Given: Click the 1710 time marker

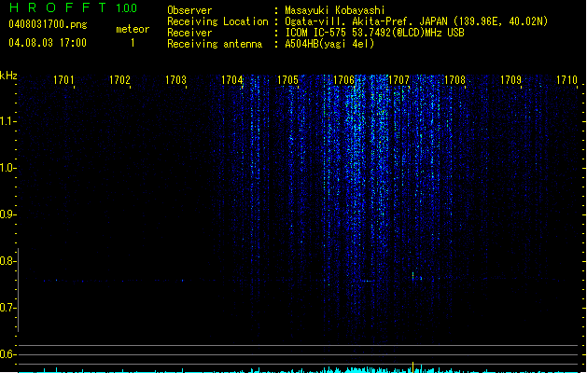Looking at the screenshot, I should point(566,80).
